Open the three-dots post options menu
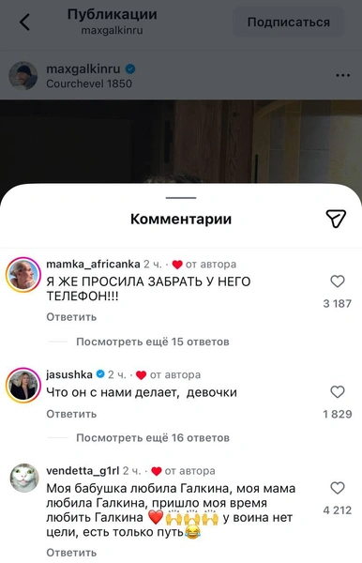Screen dimensions: 362x563 click(342, 75)
